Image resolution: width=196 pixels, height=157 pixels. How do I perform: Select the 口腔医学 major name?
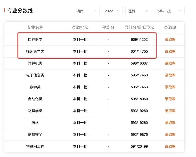point(35,40)
